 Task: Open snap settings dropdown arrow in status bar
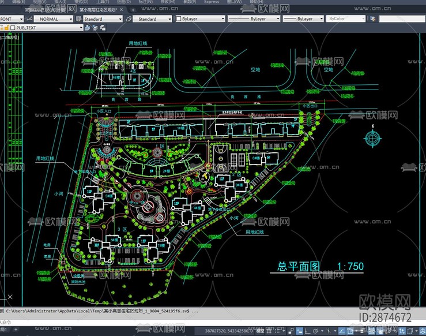pyautogui.click(x=284, y=331)
